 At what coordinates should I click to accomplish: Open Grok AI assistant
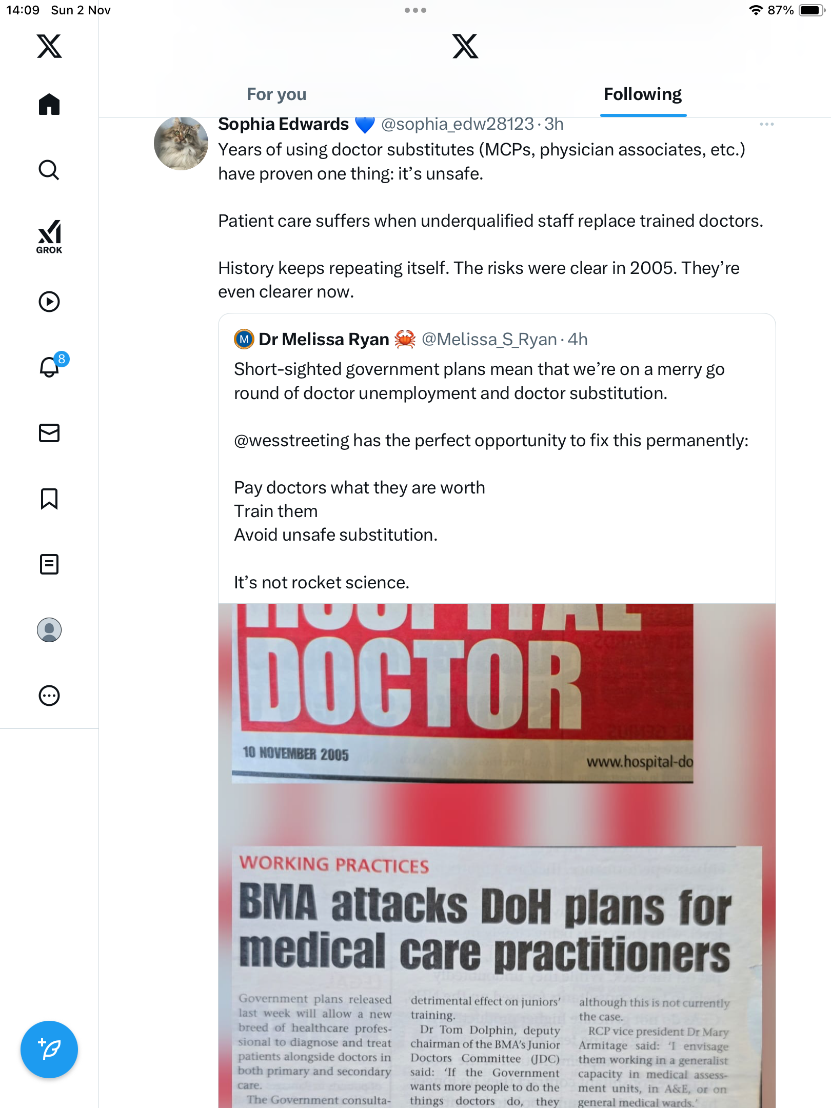tap(49, 237)
